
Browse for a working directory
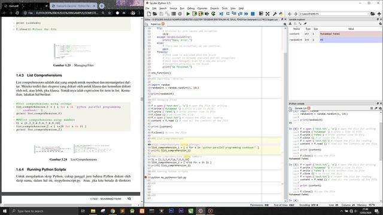[372, 14]
